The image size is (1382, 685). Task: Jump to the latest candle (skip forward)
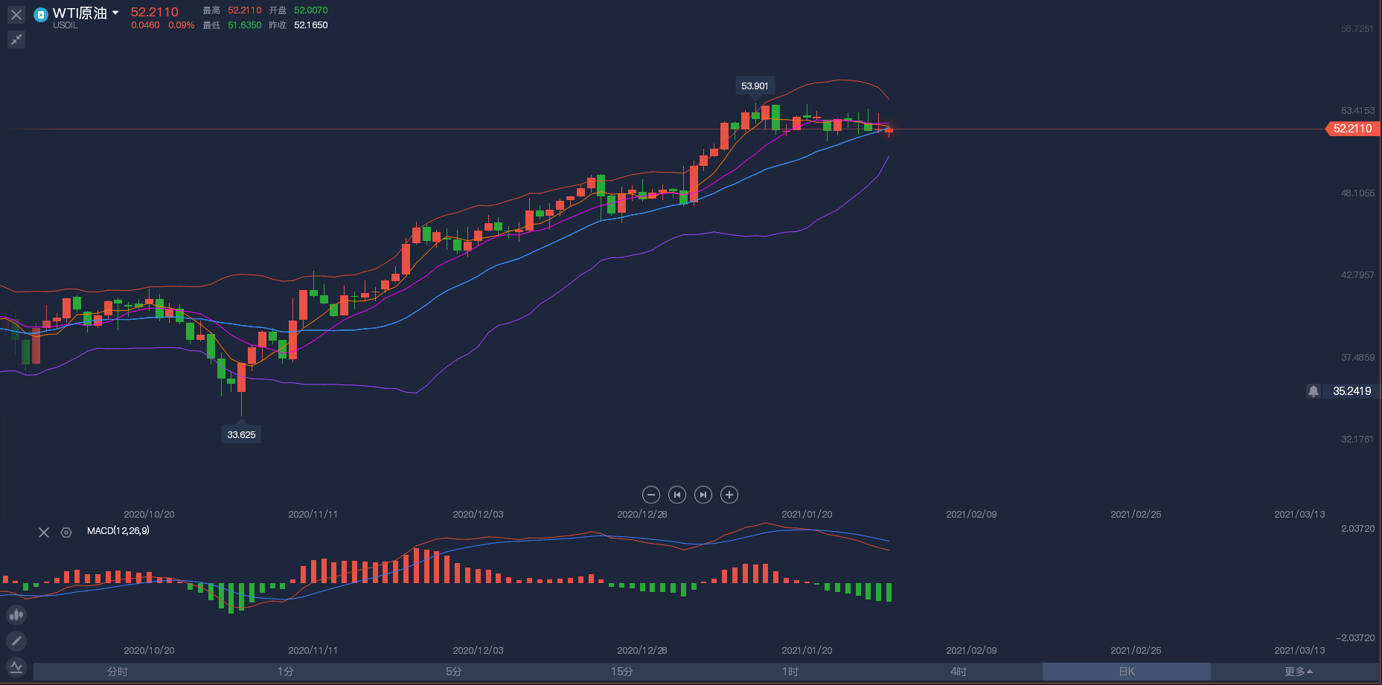703,495
